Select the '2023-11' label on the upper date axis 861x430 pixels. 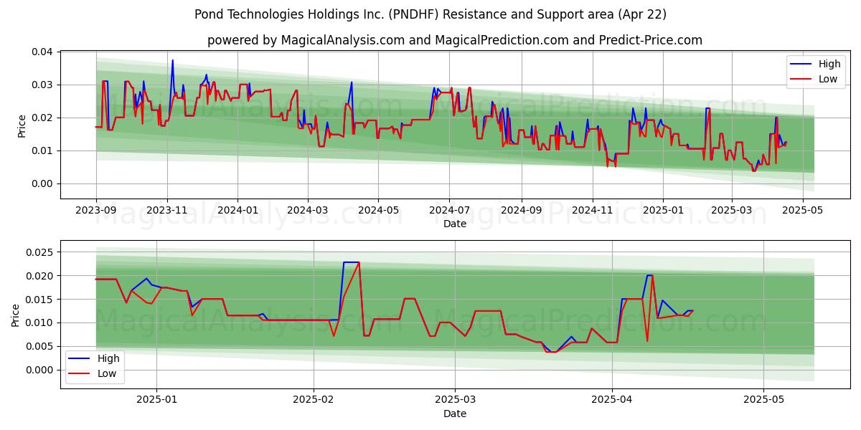(167, 211)
